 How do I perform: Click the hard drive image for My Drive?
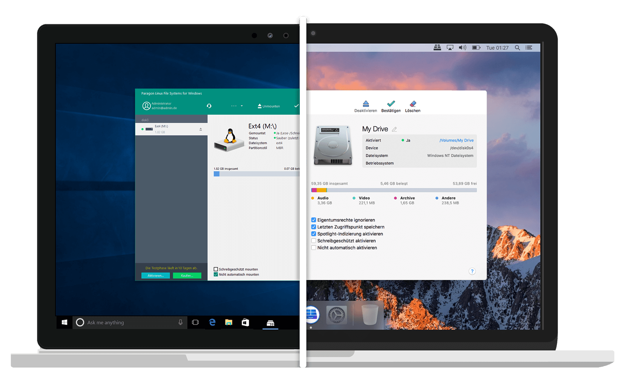pyautogui.click(x=333, y=145)
